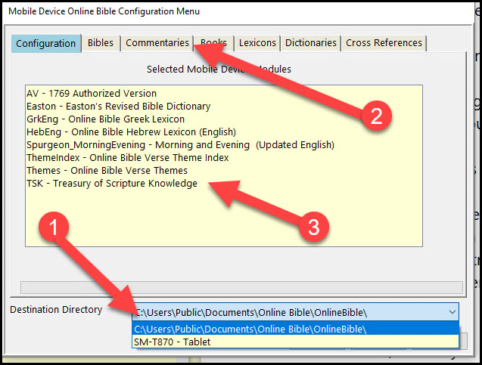This screenshot has height=365, width=482.
Task: Choose SM-T870 - Tablet as destination
Action: [295, 342]
